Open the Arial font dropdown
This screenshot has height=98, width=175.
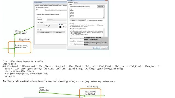click(63, 24)
